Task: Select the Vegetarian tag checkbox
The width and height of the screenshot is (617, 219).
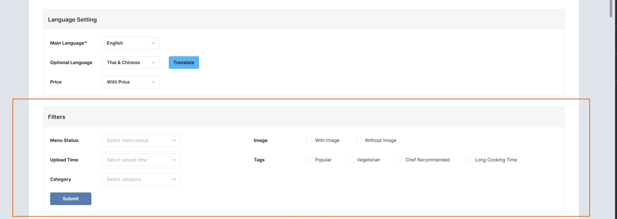Action: pos(351,160)
